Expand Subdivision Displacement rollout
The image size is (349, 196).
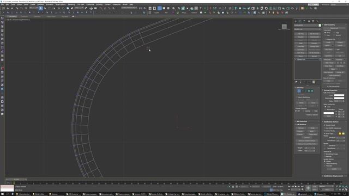pyautogui.click(x=334, y=176)
